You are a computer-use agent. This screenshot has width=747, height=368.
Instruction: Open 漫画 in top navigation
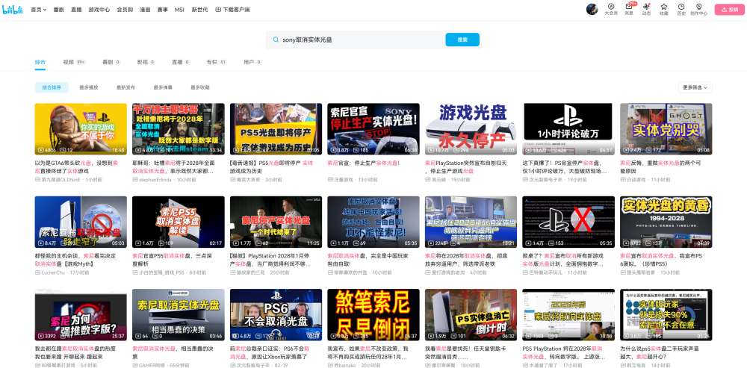[145, 10]
